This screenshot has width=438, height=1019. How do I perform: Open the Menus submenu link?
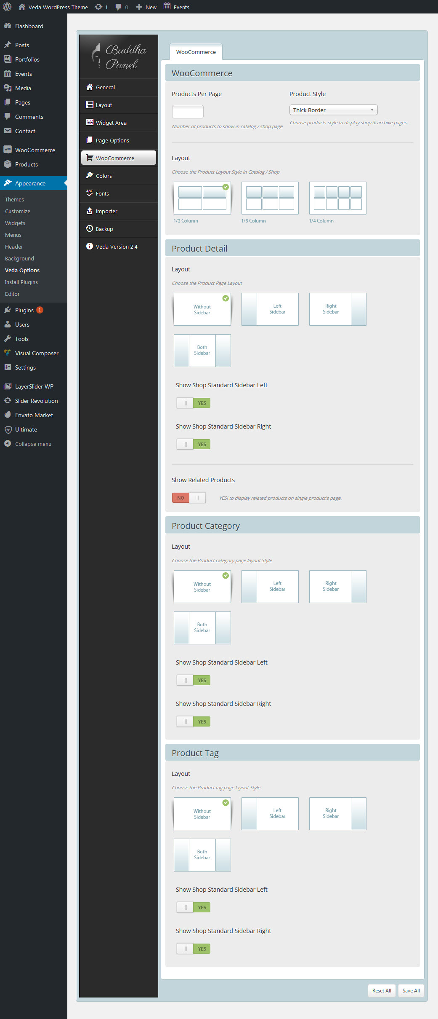[x=13, y=235]
